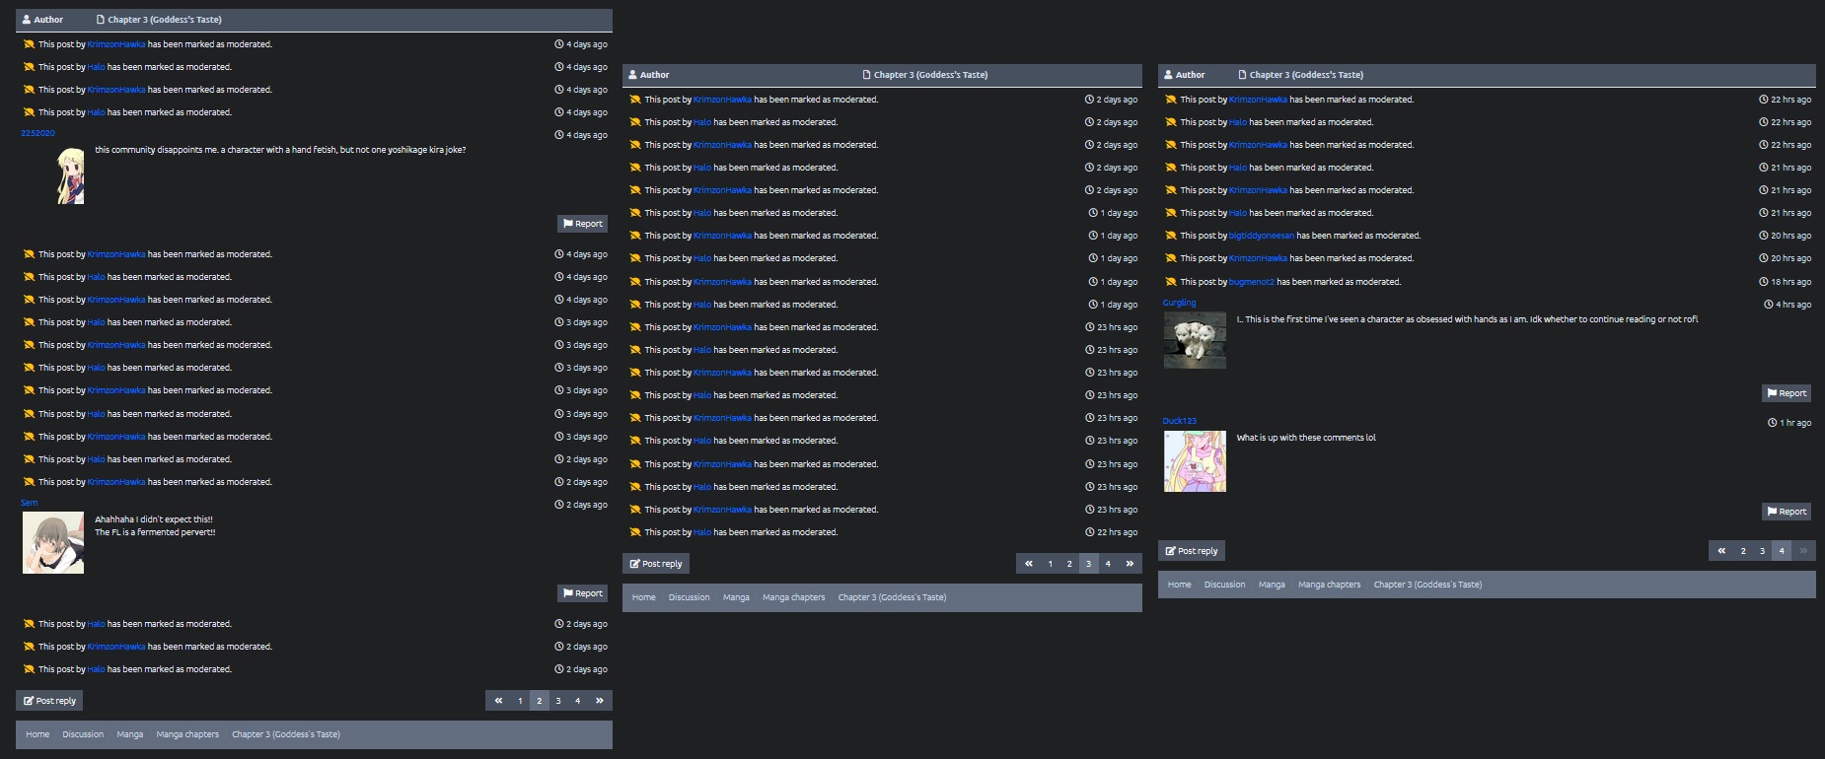Open Duck123's user profile link

(x=1179, y=421)
